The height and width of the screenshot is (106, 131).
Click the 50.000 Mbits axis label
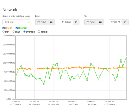click(9, 81)
